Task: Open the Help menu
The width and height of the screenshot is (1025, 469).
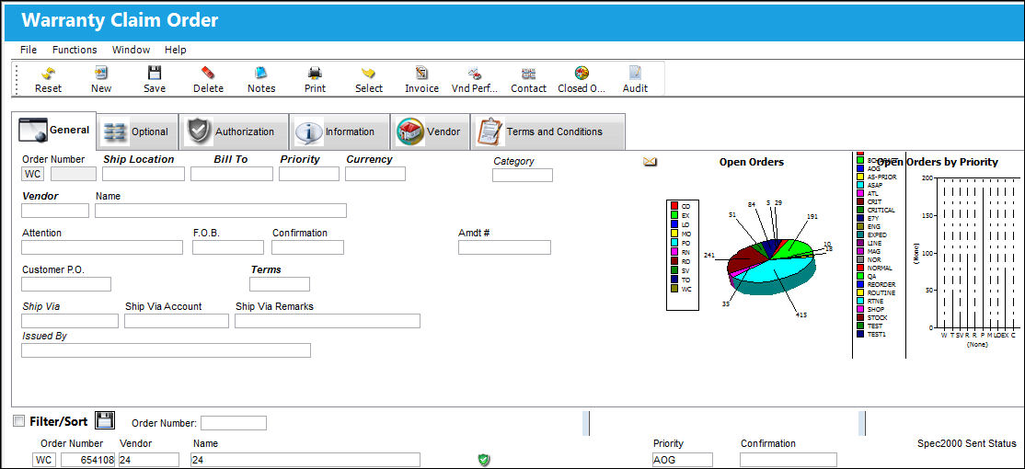Action: (x=175, y=50)
